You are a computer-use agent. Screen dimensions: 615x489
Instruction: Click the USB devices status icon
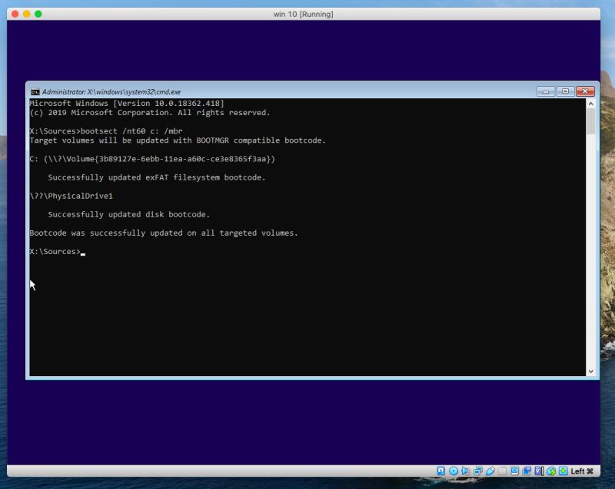(490, 470)
